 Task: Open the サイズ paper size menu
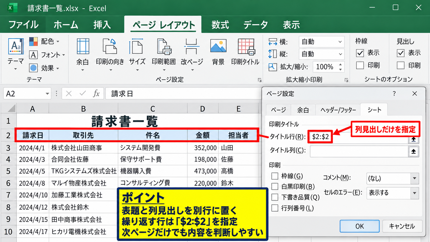pos(137,55)
